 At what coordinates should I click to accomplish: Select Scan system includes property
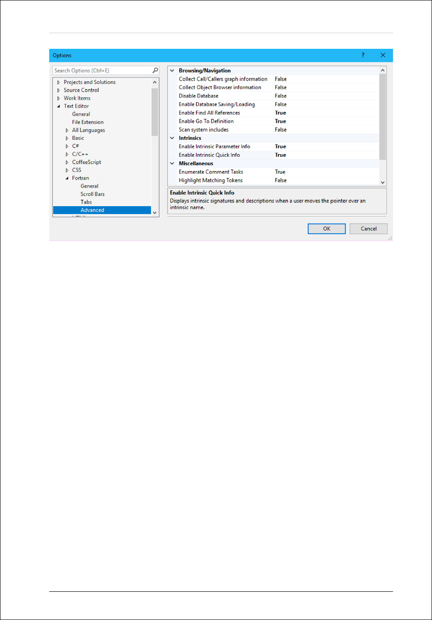tap(204, 130)
